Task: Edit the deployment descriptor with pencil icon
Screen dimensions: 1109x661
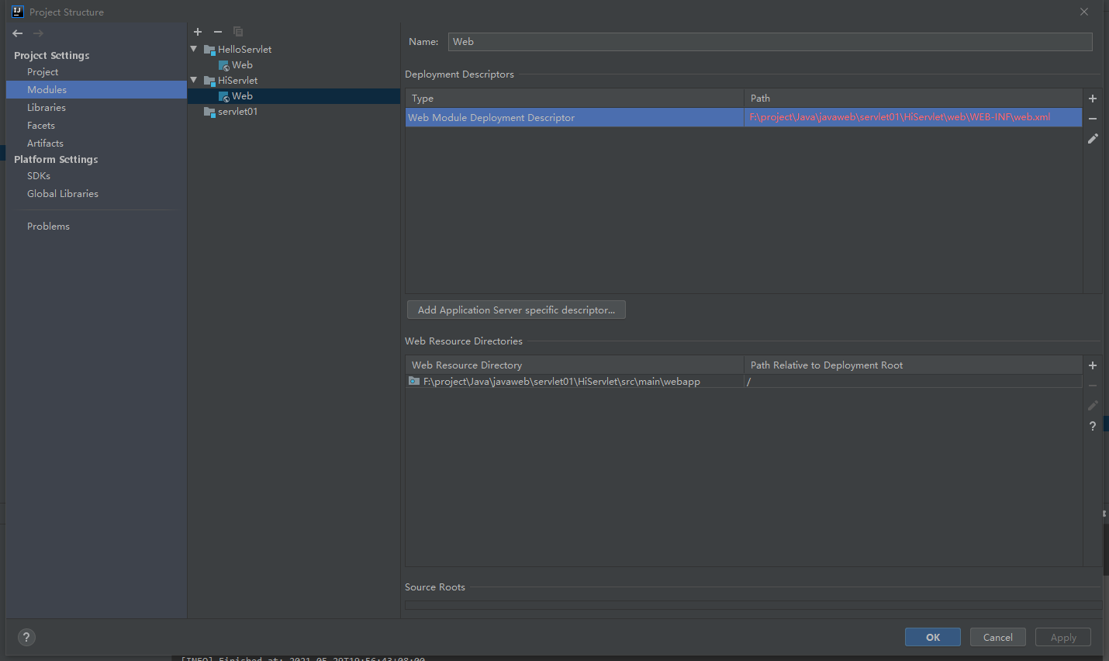Action: pos(1093,139)
